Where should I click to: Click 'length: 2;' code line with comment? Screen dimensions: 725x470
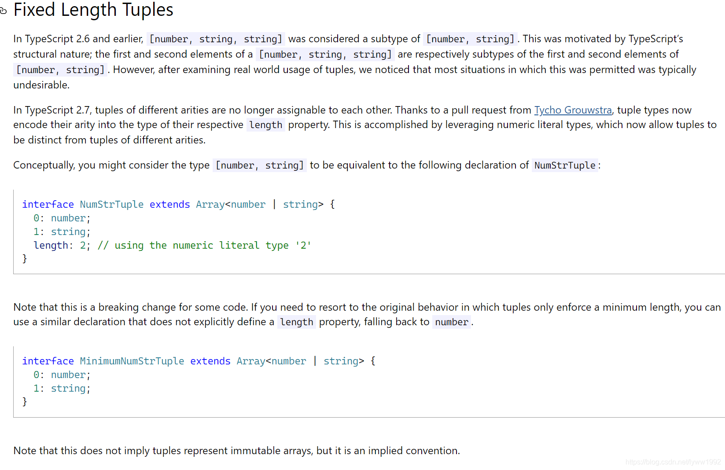click(172, 245)
